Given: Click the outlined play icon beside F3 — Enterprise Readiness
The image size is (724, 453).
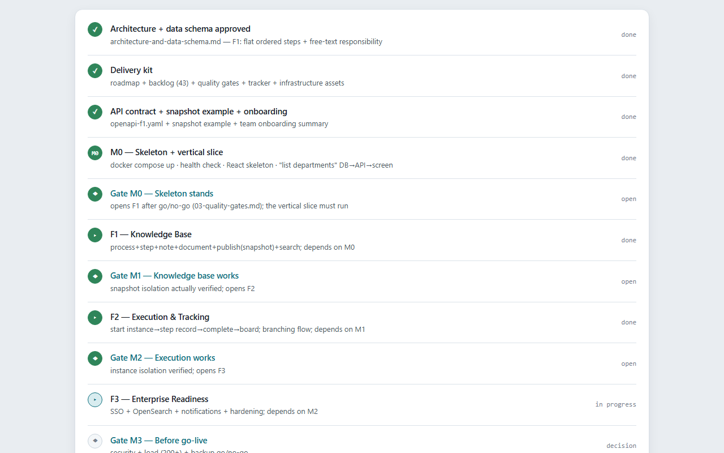Looking at the screenshot, I should [95, 400].
